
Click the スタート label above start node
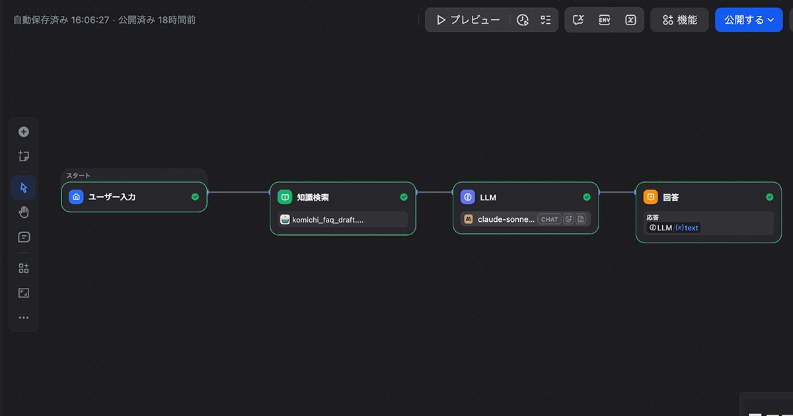coord(78,176)
